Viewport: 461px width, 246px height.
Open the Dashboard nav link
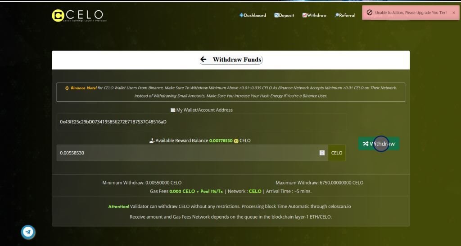coord(253,15)
